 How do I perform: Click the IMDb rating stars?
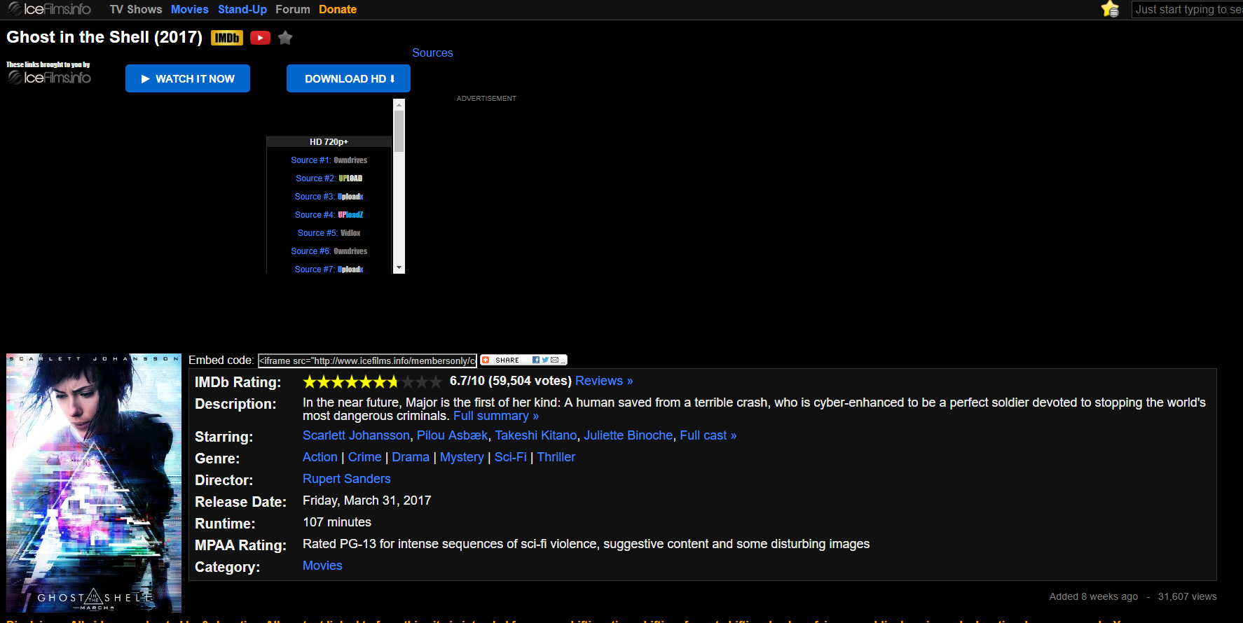coord(372,381)
